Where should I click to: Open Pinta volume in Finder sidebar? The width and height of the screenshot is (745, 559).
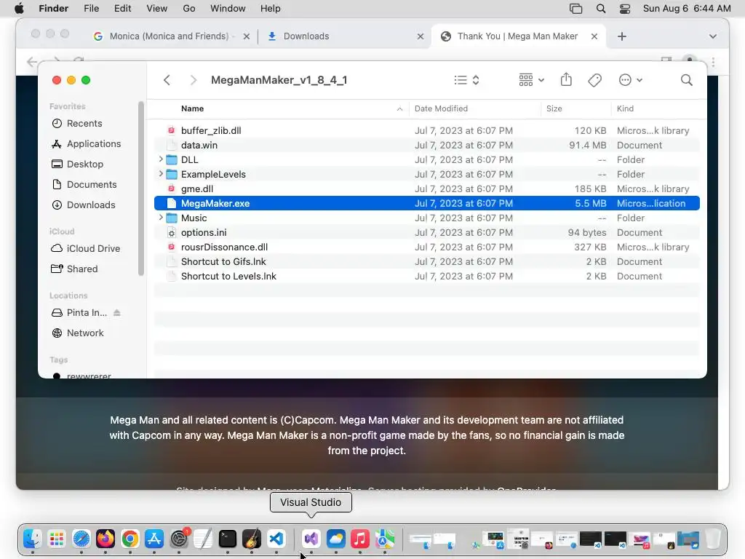(79, 313)
